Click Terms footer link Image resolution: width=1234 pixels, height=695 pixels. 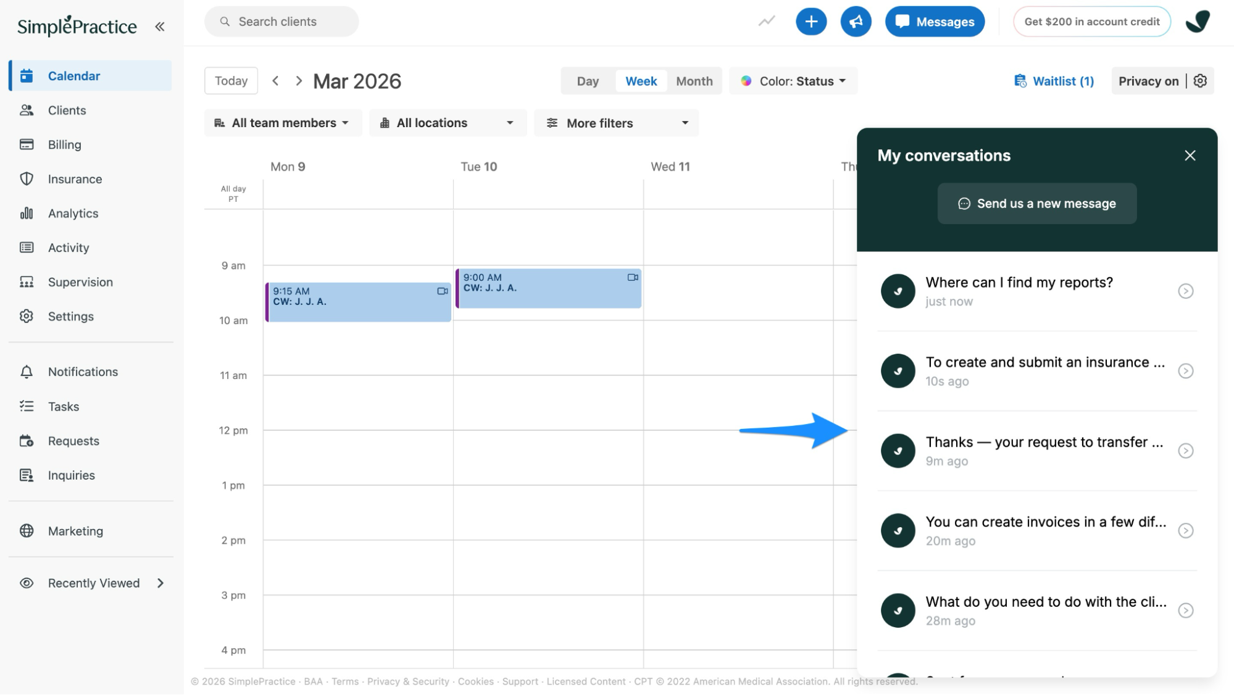(x=345, y=681)
